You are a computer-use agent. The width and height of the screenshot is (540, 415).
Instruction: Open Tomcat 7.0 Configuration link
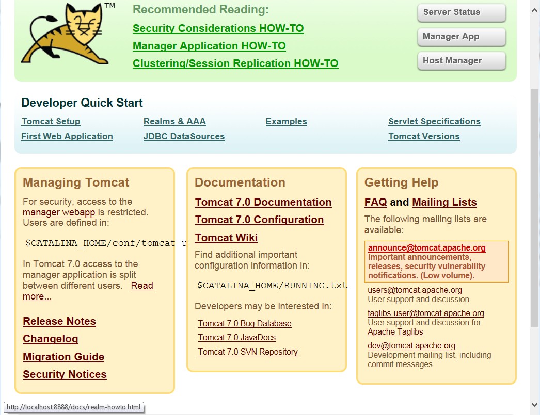[x=259, y=220]
